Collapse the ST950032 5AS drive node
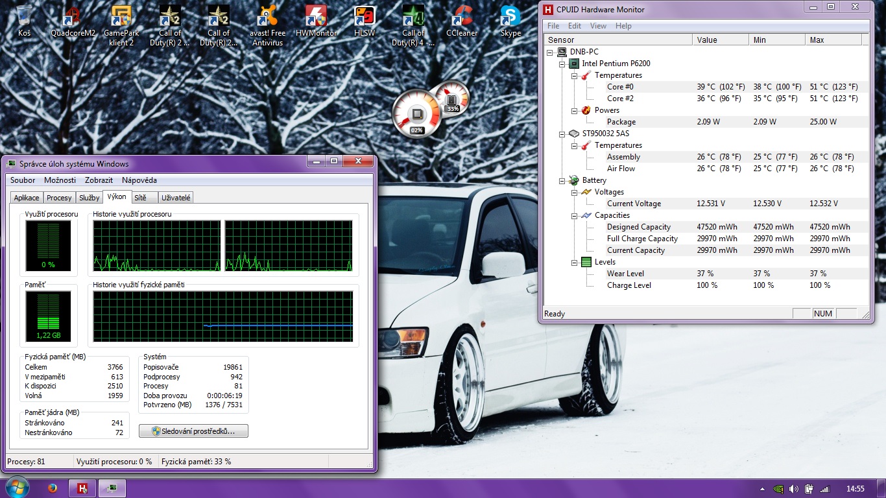This screenshot has height=498, width=886. [562, 134]
